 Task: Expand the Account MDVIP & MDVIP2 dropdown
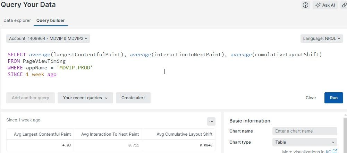[x=48, y=39]
